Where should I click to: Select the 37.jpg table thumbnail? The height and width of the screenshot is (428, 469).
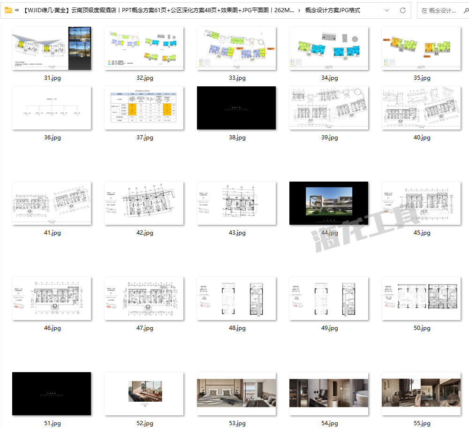tap(144, 108)
